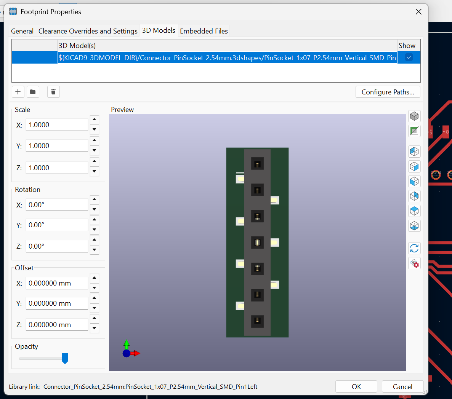Image resolution: width=452 pixels, height=399 pixels.
Task: Switch preview to the left side view
Action: click(414, 181)
